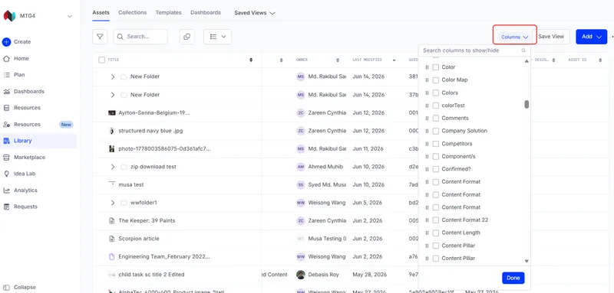
Task: Open the musa test asset
Action: click(x=131, y=185)
